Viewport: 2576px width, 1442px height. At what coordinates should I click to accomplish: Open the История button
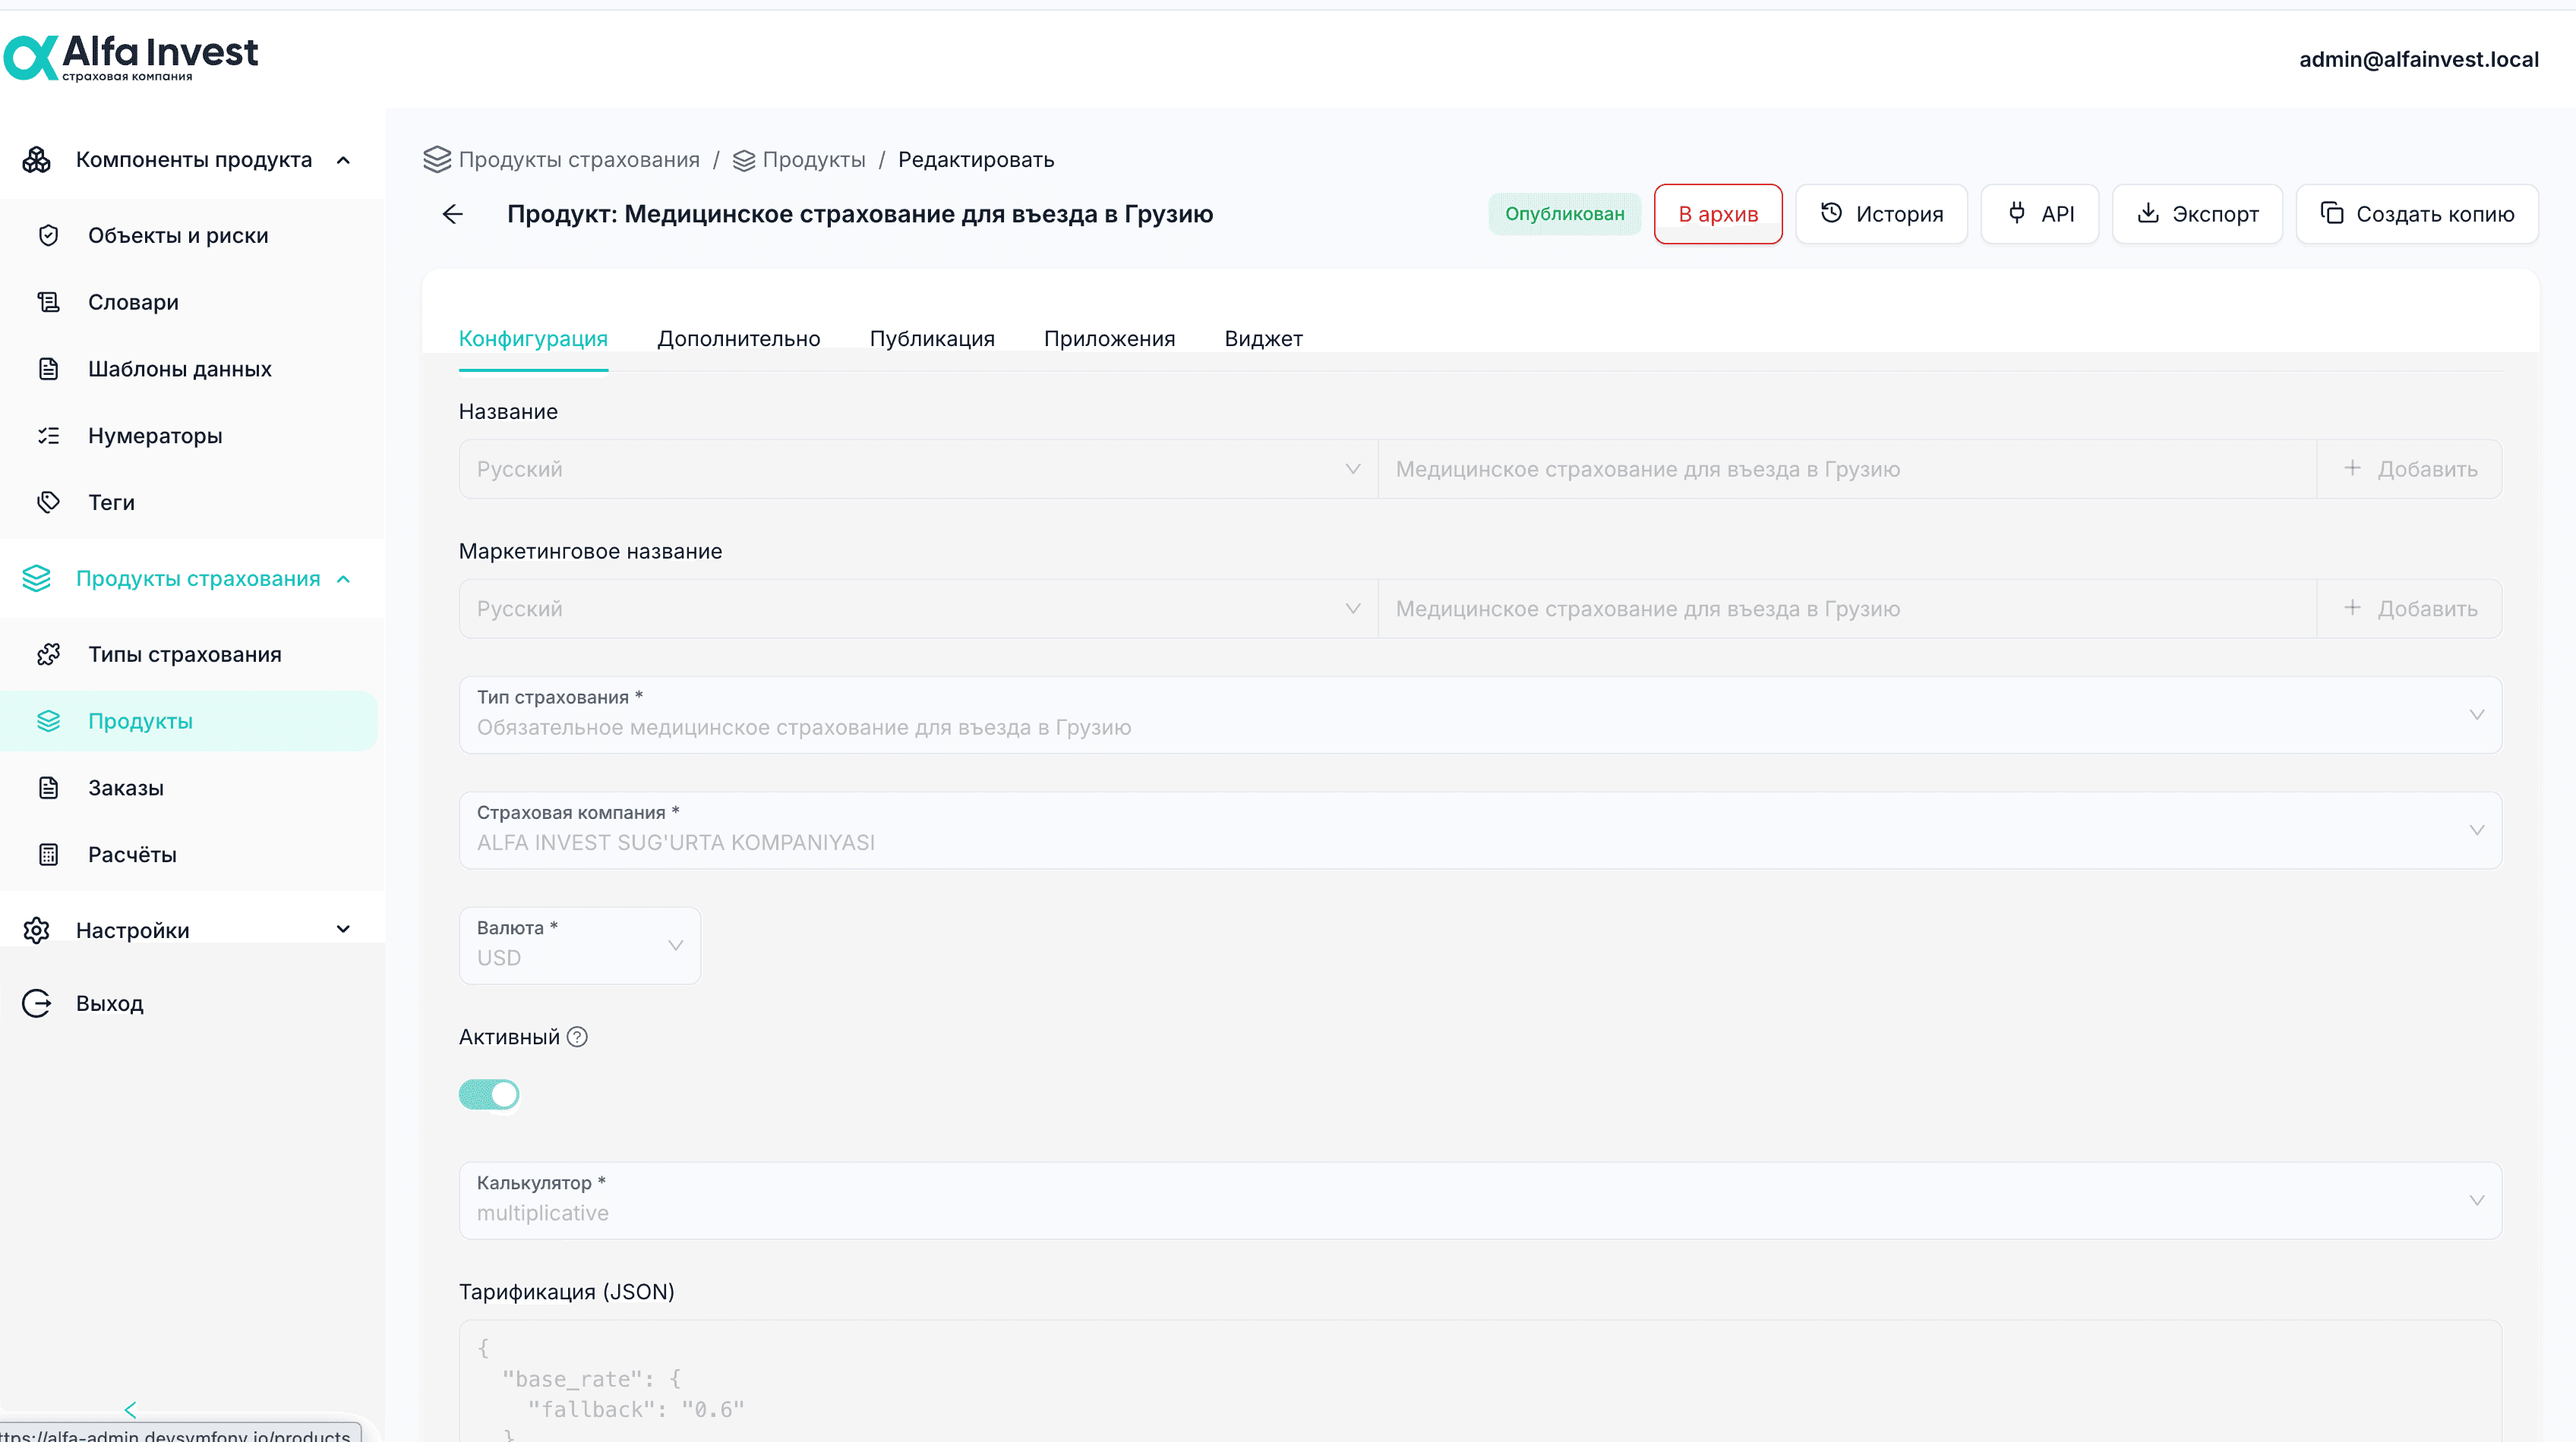coord(1881,214)
